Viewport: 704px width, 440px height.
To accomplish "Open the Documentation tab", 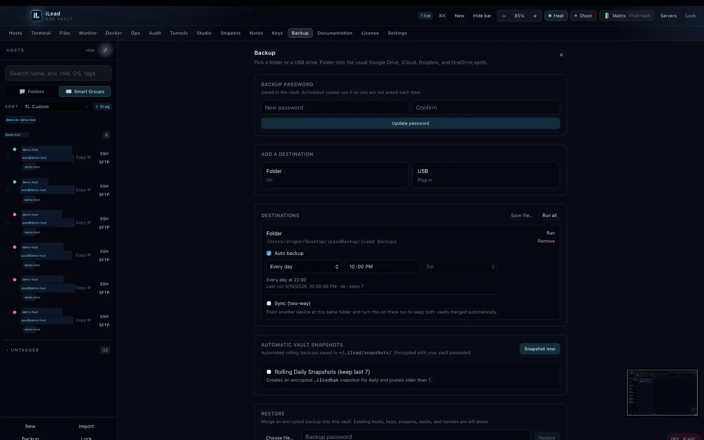I will click(335, 33).
